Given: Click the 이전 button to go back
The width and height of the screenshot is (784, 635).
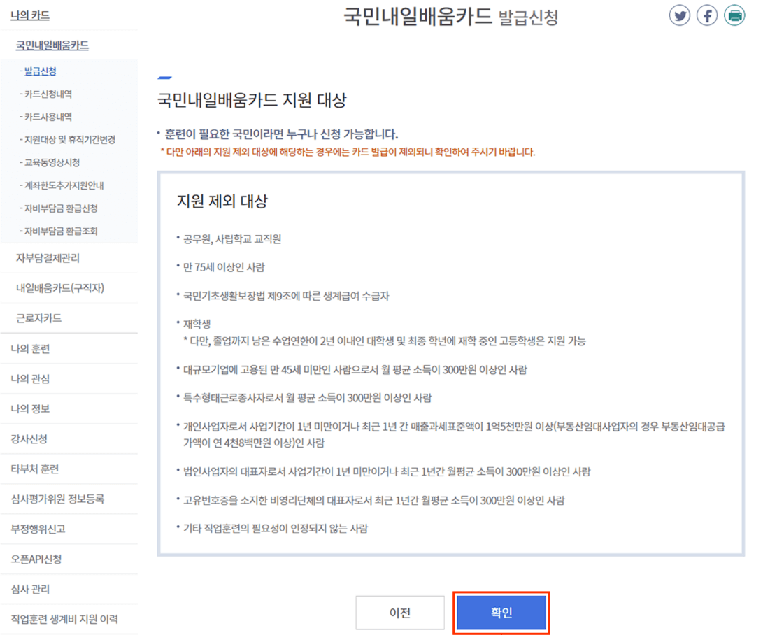Looking at the screenshot, I should (x=400, y=613).
